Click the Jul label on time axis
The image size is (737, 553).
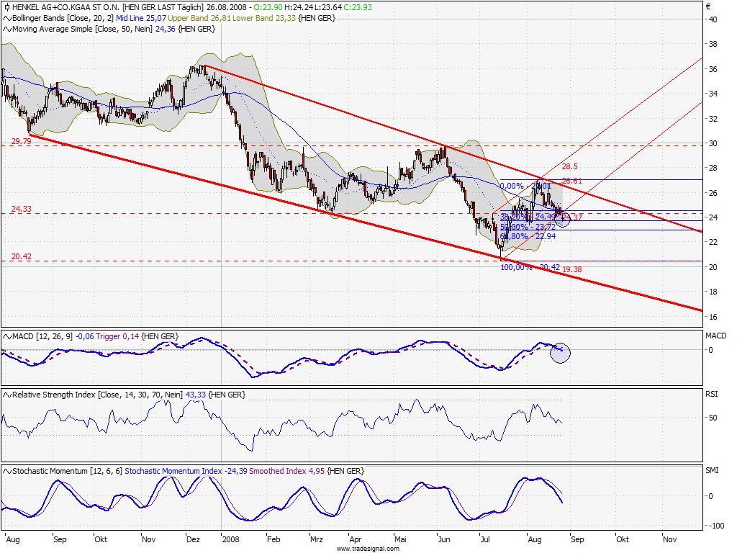coord(484,539)
